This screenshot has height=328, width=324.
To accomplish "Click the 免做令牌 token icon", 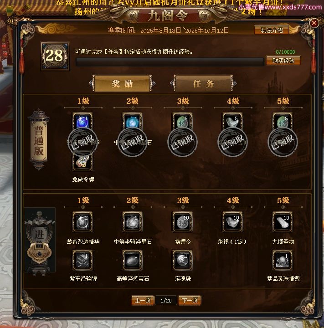I will click(x=82, y=161).
